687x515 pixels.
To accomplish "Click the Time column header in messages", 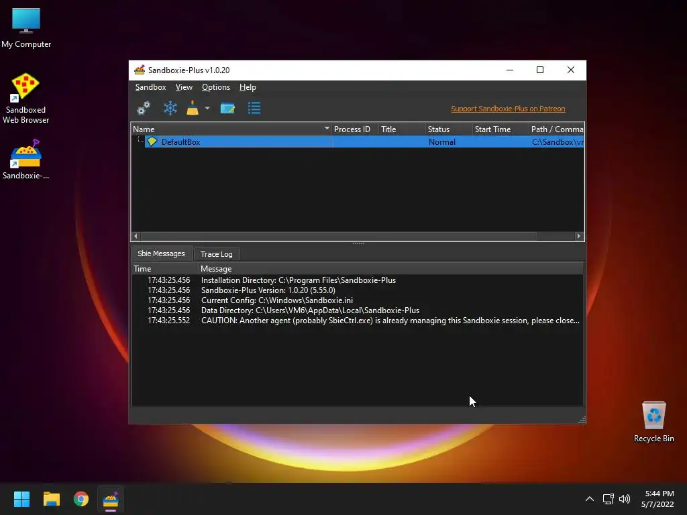I will 165,268.
